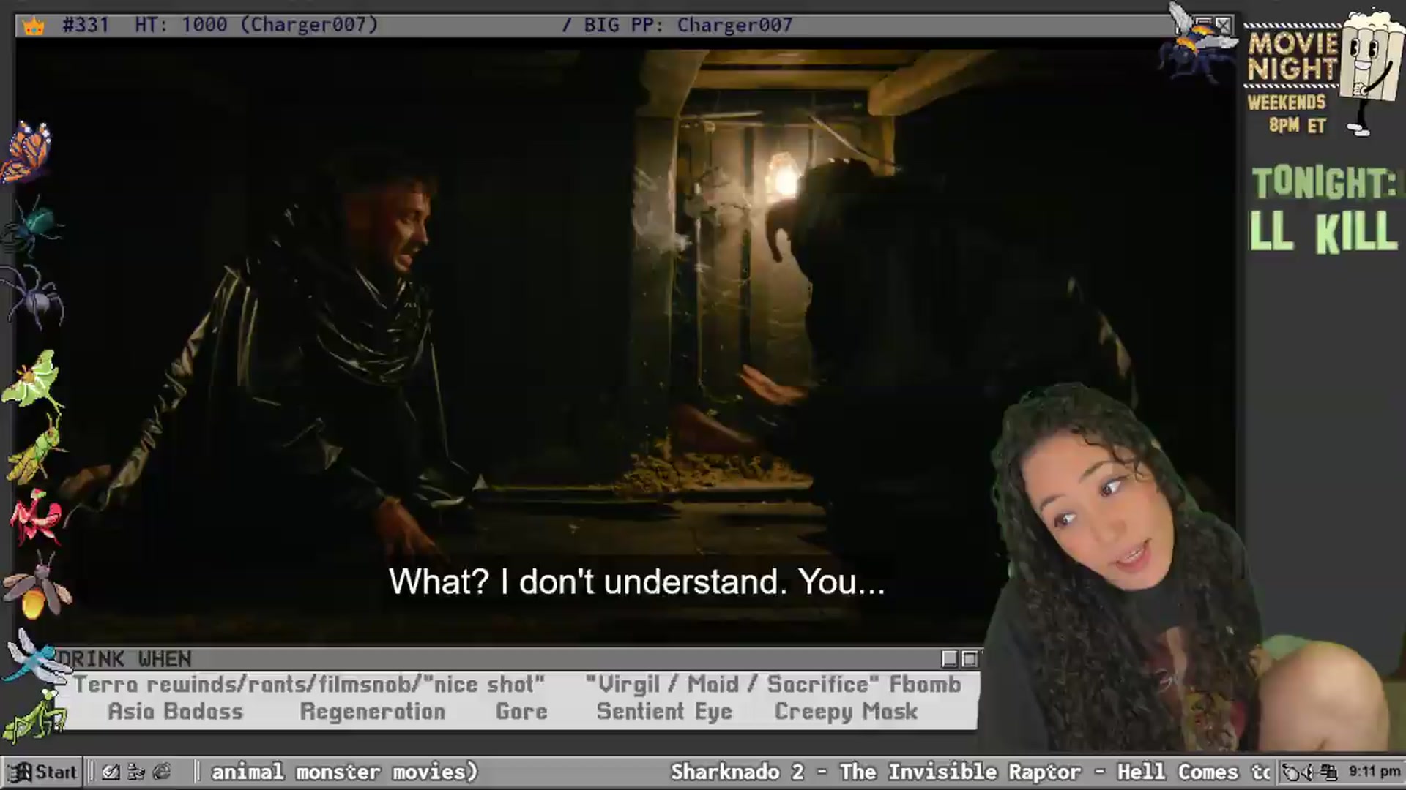Close the main movie window

pos(1224,25)
